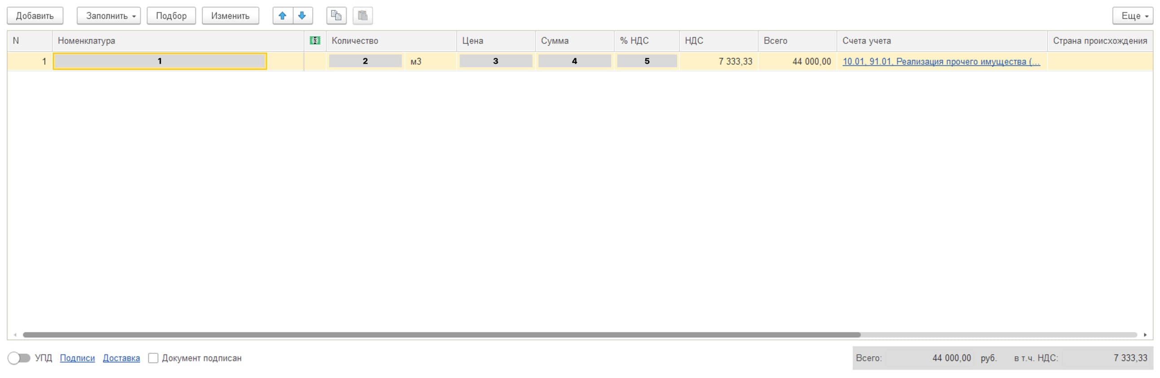Screen dimensions: 1160x378
Task: Check the Документ подписан checkbox
Action: click(x=153, y=358)
